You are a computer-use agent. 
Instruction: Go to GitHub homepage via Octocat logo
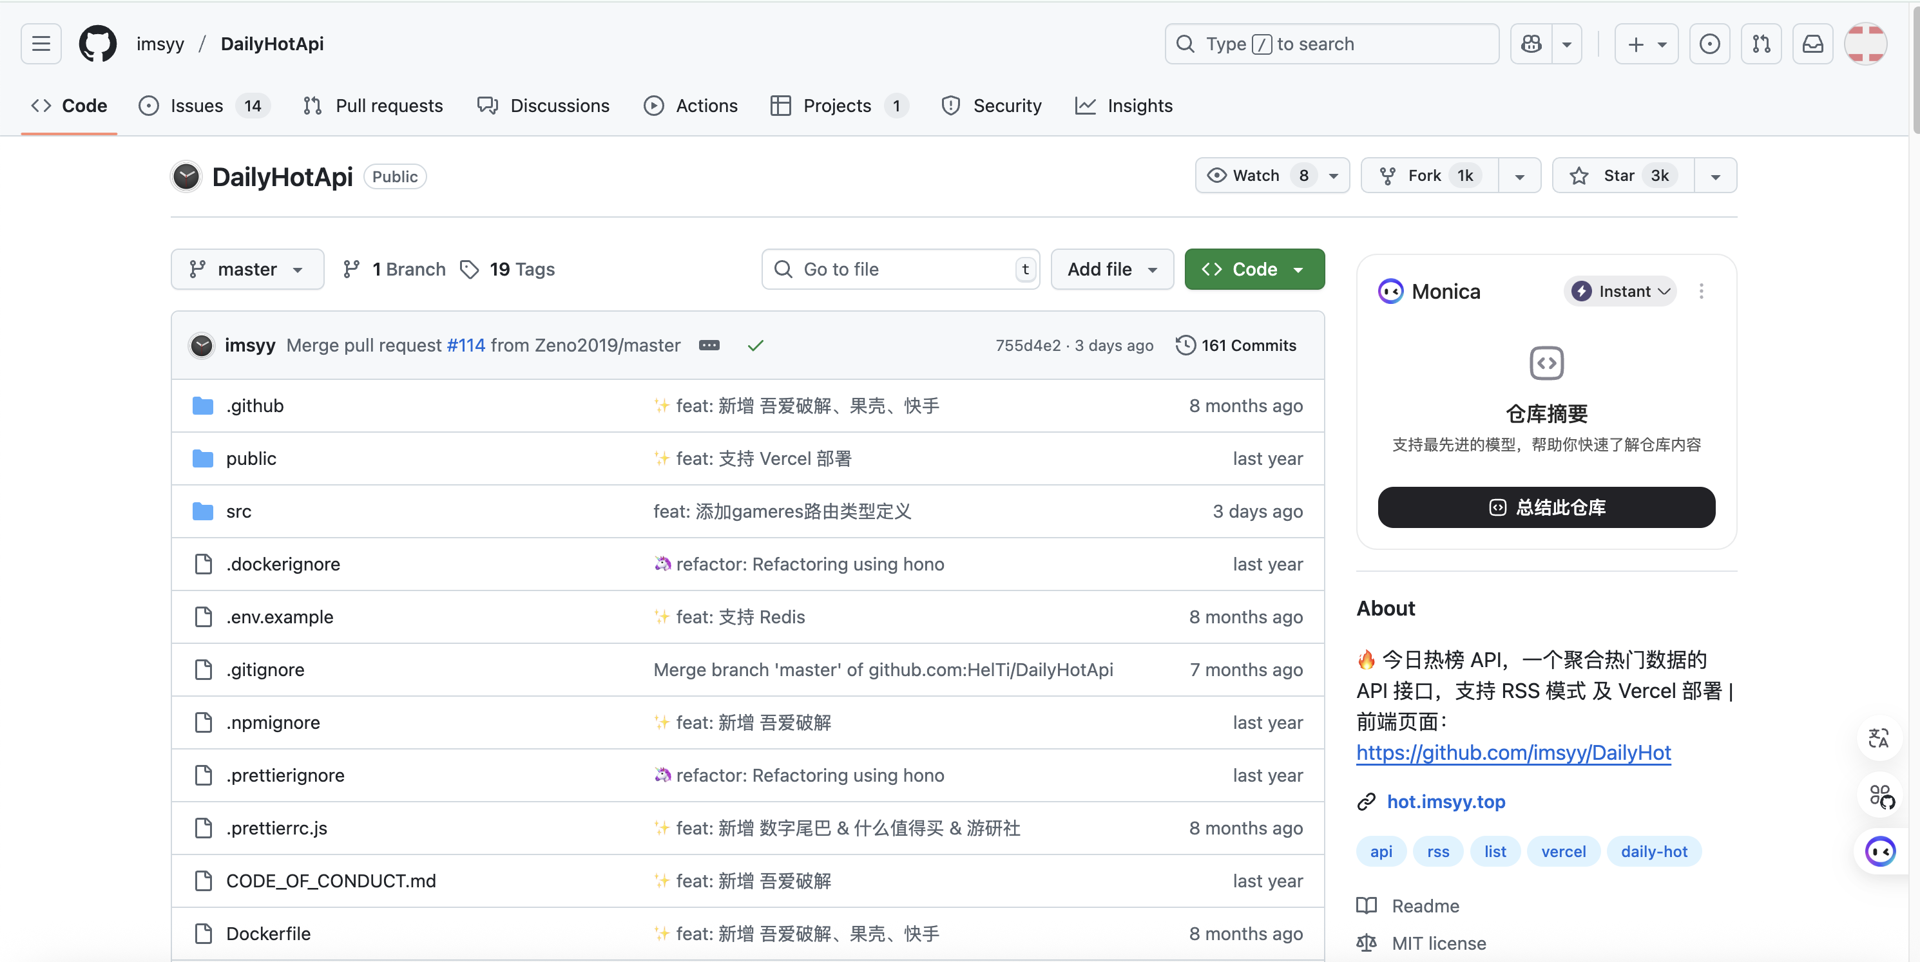[x=98, y=44]
